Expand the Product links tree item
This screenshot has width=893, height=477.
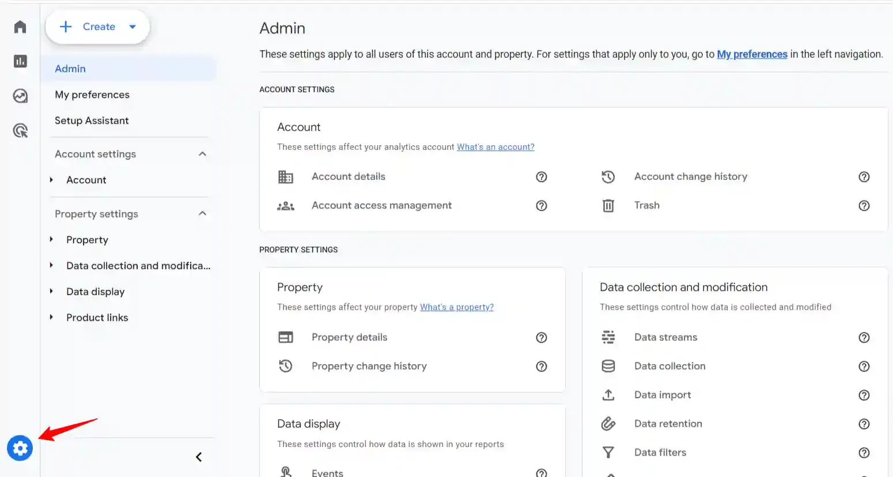51,317
